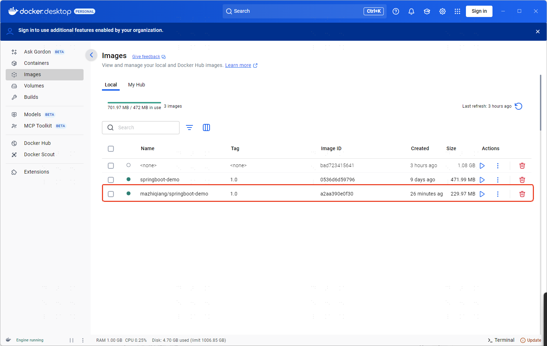
Task: Sort by the Size column header
Action: 451,148
